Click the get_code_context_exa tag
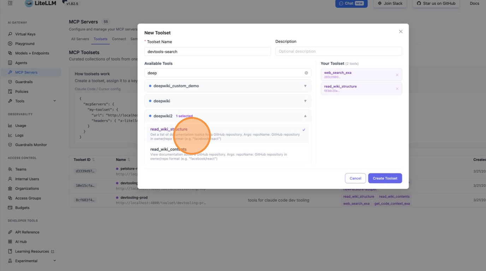 392,204
